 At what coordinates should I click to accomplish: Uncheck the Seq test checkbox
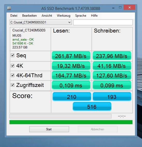click(13, 55)
